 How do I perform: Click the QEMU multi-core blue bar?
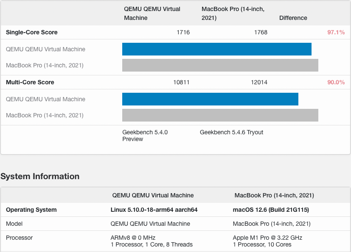pos(210,99)
